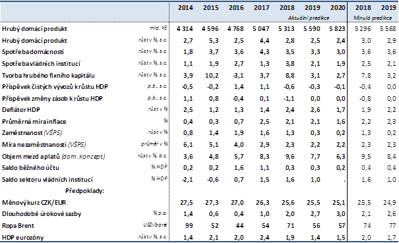Image resolution: width=399 pixels, height=243 pixels.
Task: Click past-prediction GDP value 5 296
Action: [363, 29]
